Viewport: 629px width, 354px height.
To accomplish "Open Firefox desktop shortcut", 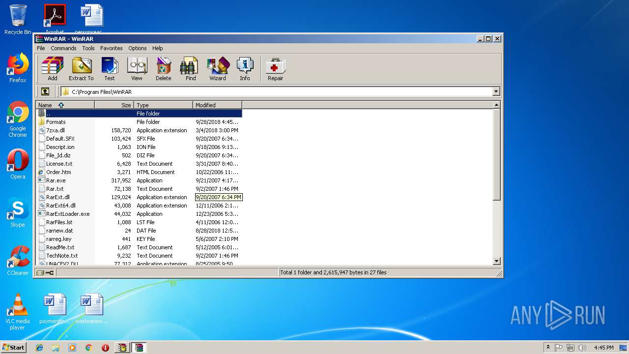I will coord(18,68).
